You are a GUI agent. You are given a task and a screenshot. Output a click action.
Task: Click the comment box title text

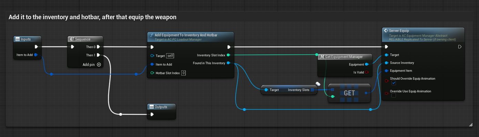pyautogui.click(x=92, y=17)
